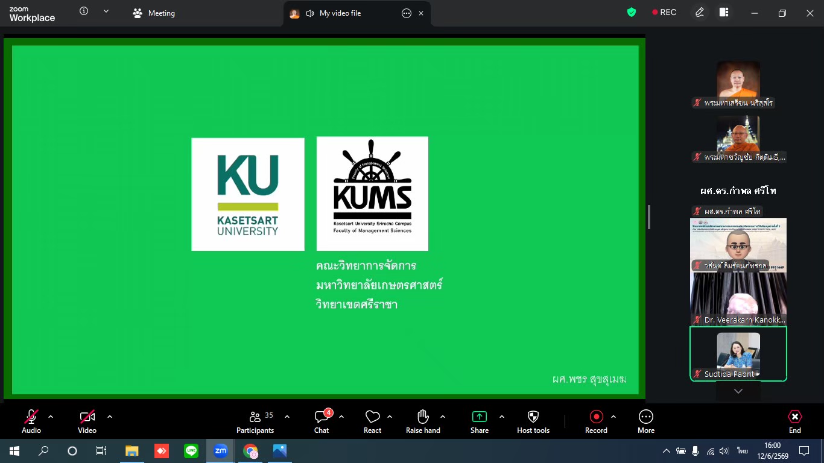Expand caret next to Record

pyautogui.click(x=613, y=417)
